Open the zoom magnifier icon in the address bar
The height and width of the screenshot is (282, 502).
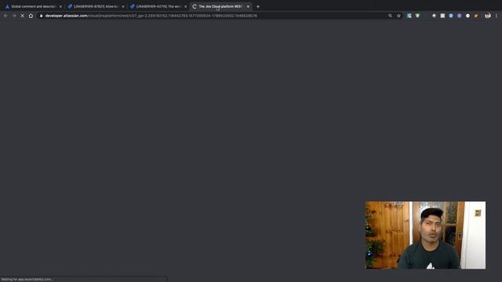390,16
